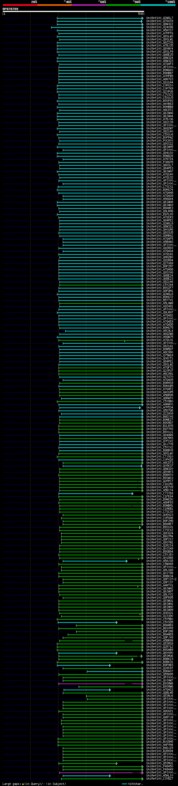Open hit UniRef100_B2LRS5
178x786 pixels.
(x=160, y=426)
